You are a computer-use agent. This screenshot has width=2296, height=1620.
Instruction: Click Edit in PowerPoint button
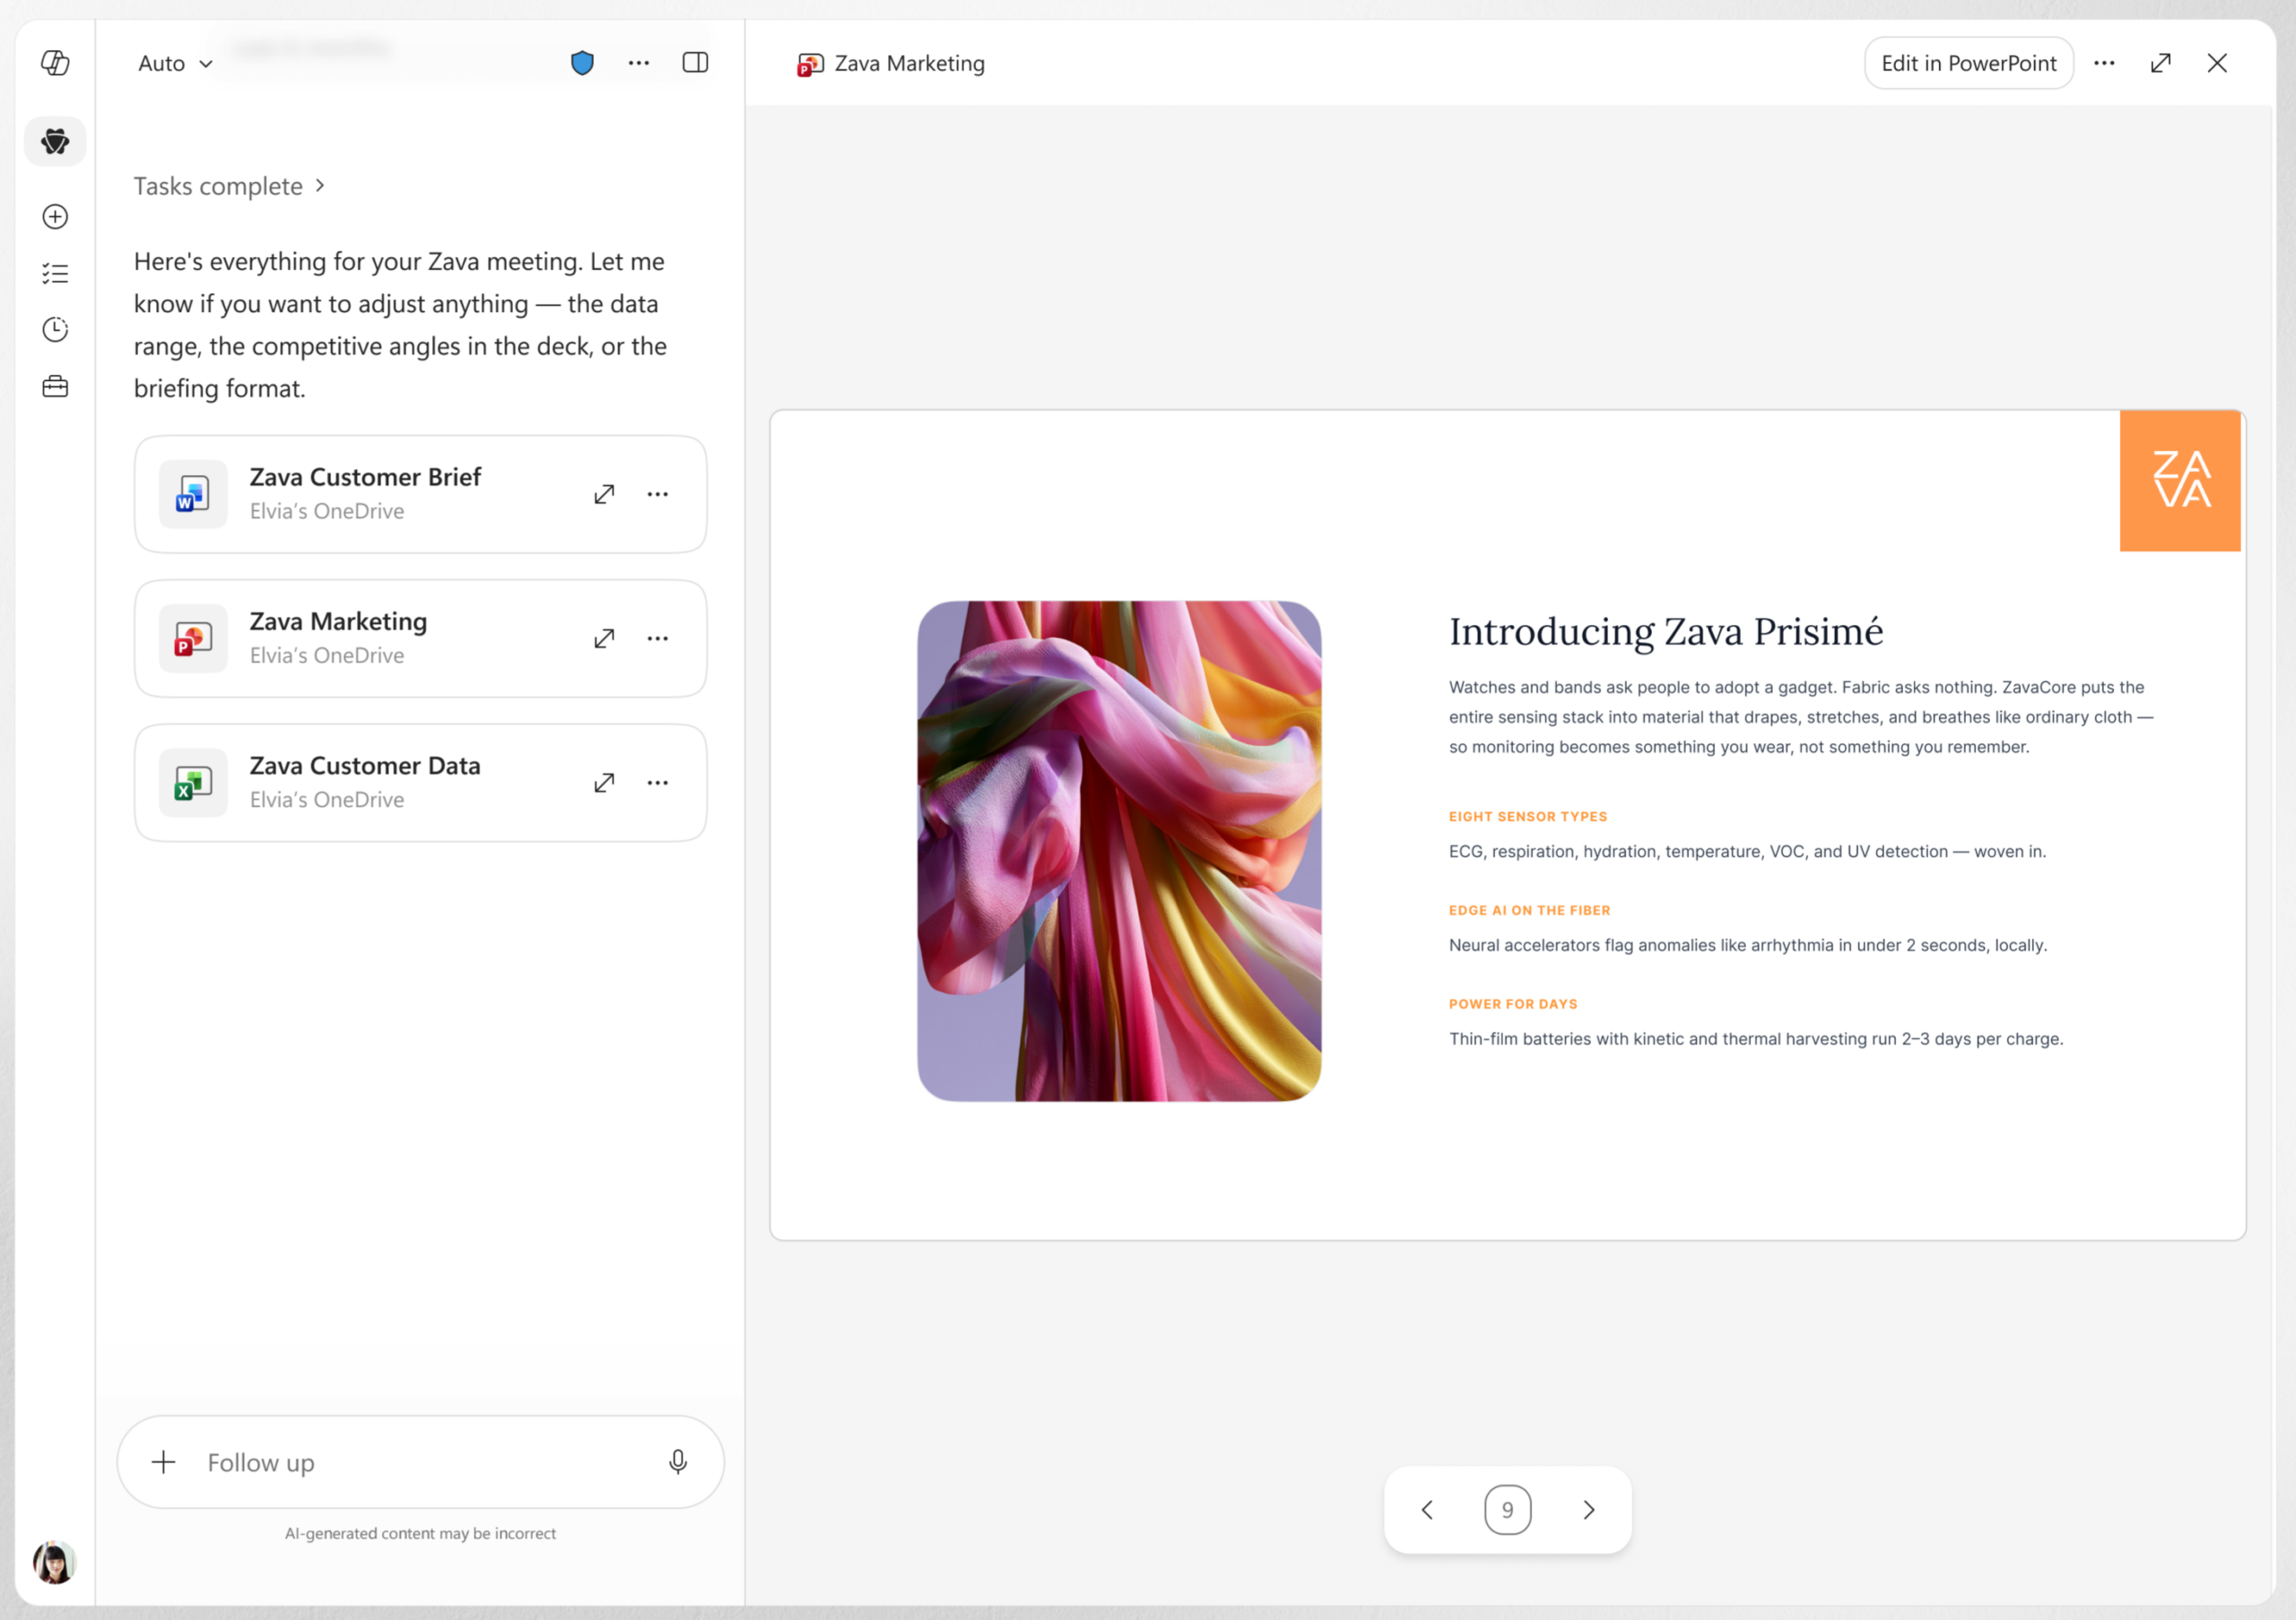tap(1968, 63)
